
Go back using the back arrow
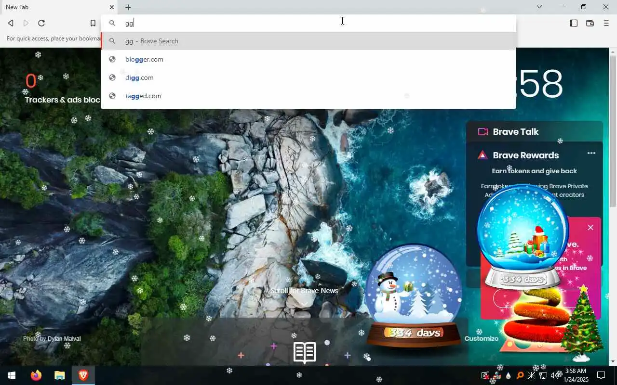11,23
